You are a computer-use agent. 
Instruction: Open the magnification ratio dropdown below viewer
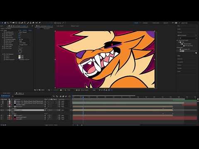click(x=43, y=90)
